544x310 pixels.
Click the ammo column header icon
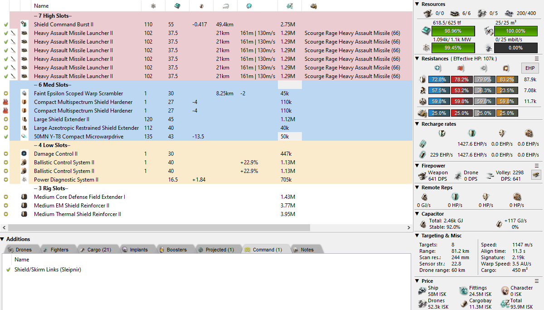pos(313,6)
